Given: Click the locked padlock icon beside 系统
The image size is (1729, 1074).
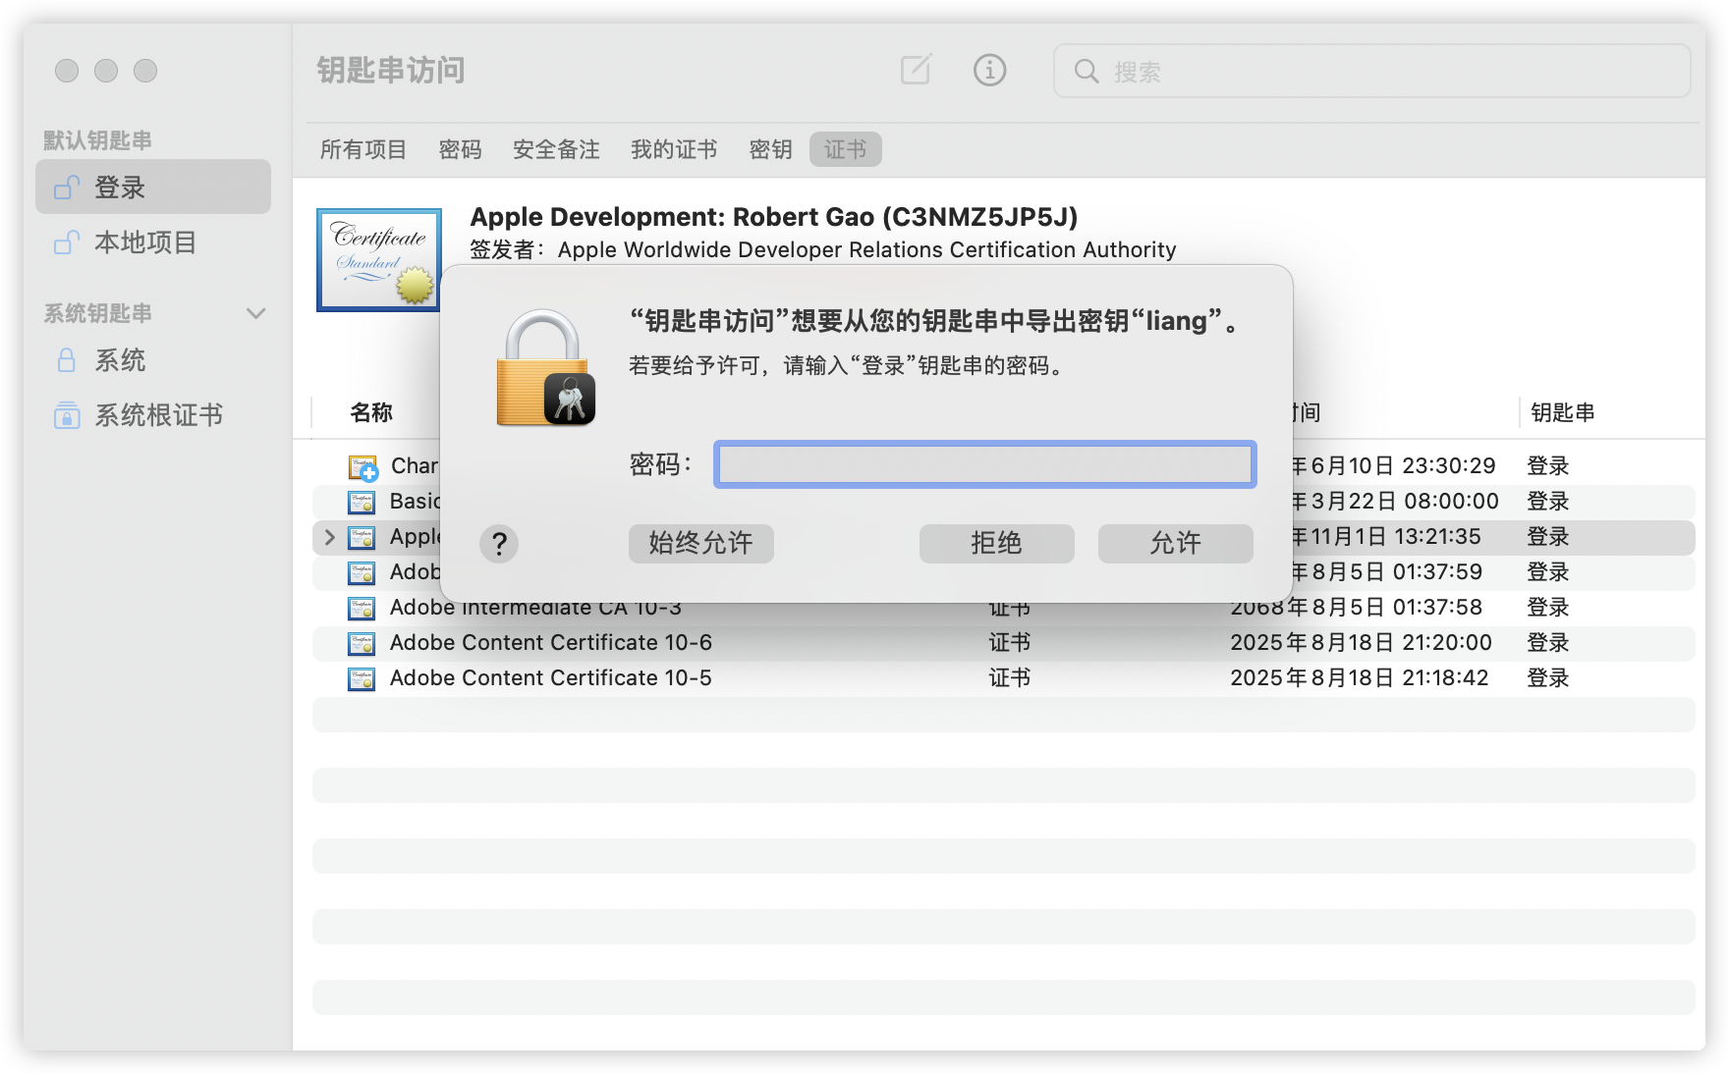Looking at the screenshot, I should click(67, 360).
